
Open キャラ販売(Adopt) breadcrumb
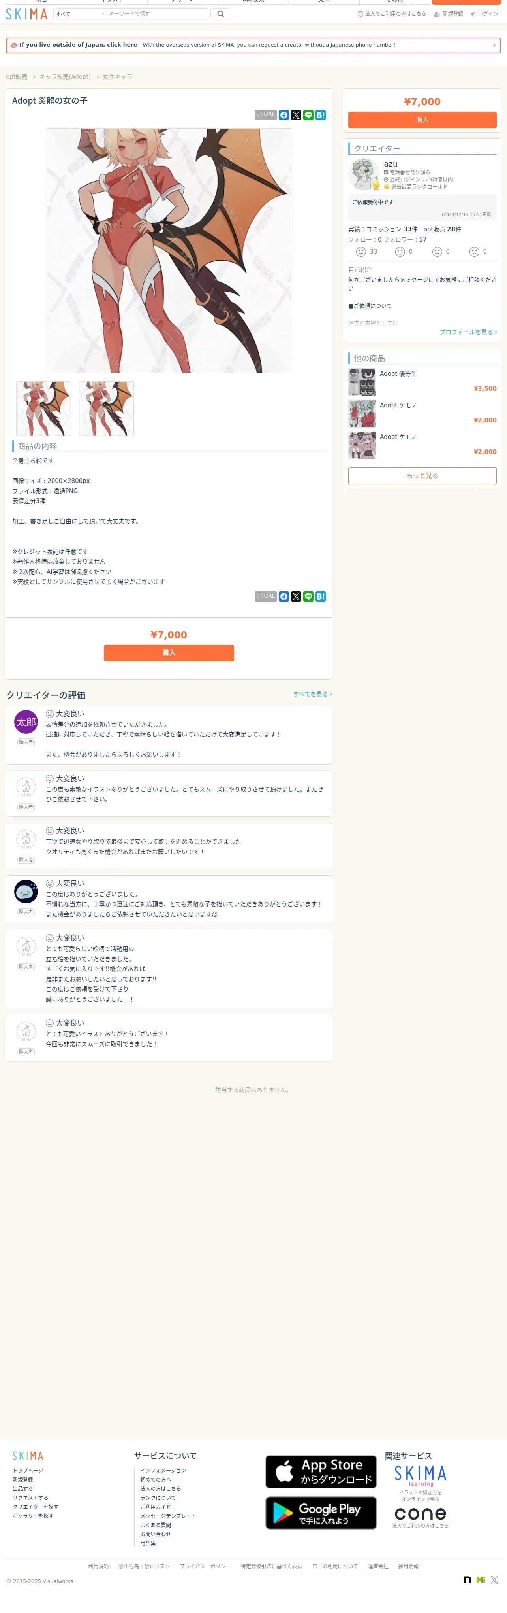(65, 76)
